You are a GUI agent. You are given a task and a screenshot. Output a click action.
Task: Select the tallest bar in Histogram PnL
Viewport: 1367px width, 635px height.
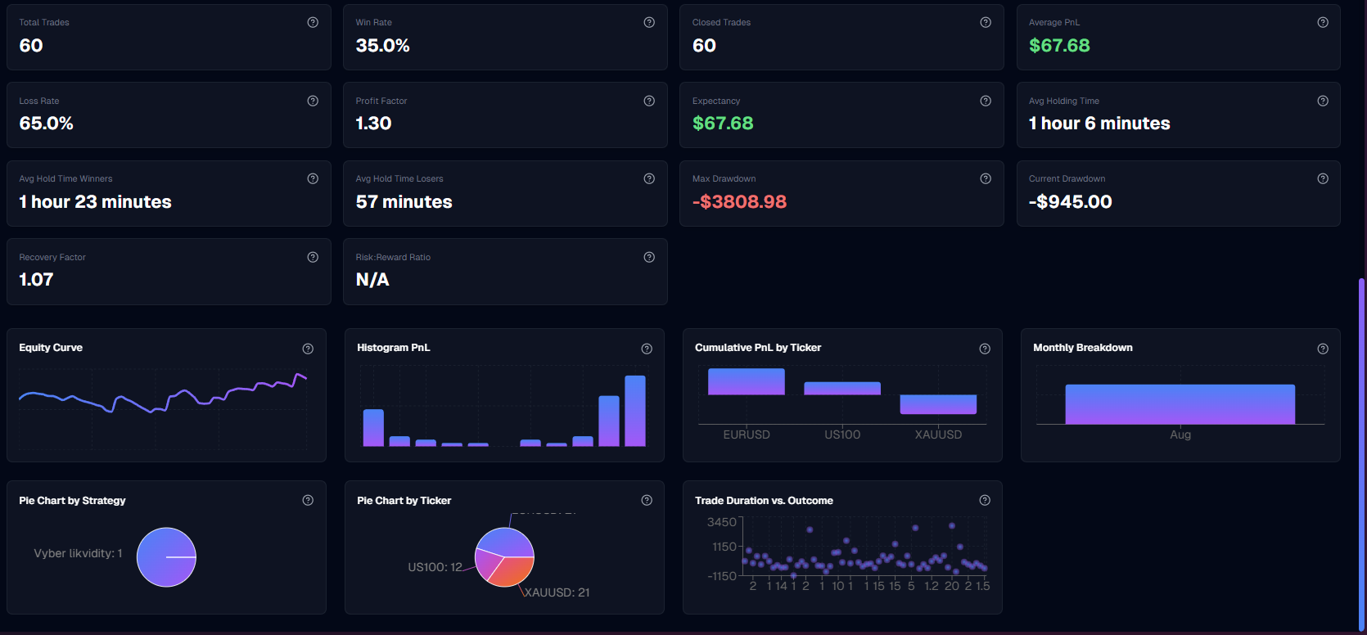tap(635, 411)
